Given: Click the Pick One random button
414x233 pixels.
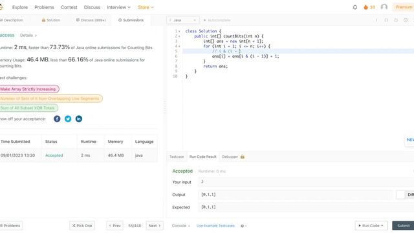Looking at the screenshot, I should click(x=82, y=226).
